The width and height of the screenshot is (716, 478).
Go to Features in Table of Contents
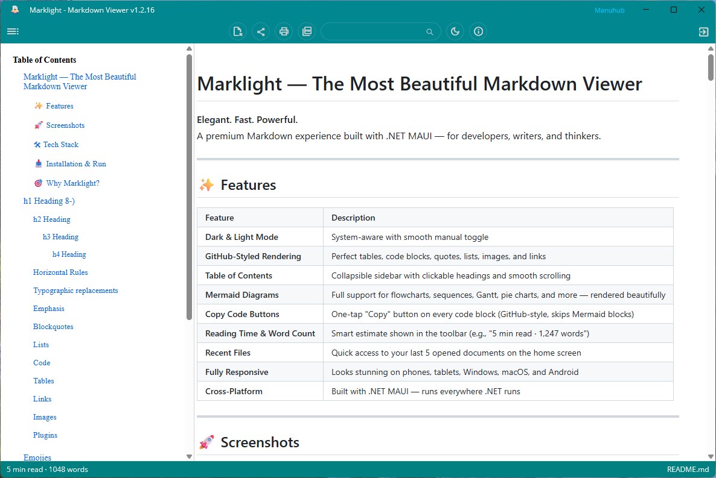[59, 106]
